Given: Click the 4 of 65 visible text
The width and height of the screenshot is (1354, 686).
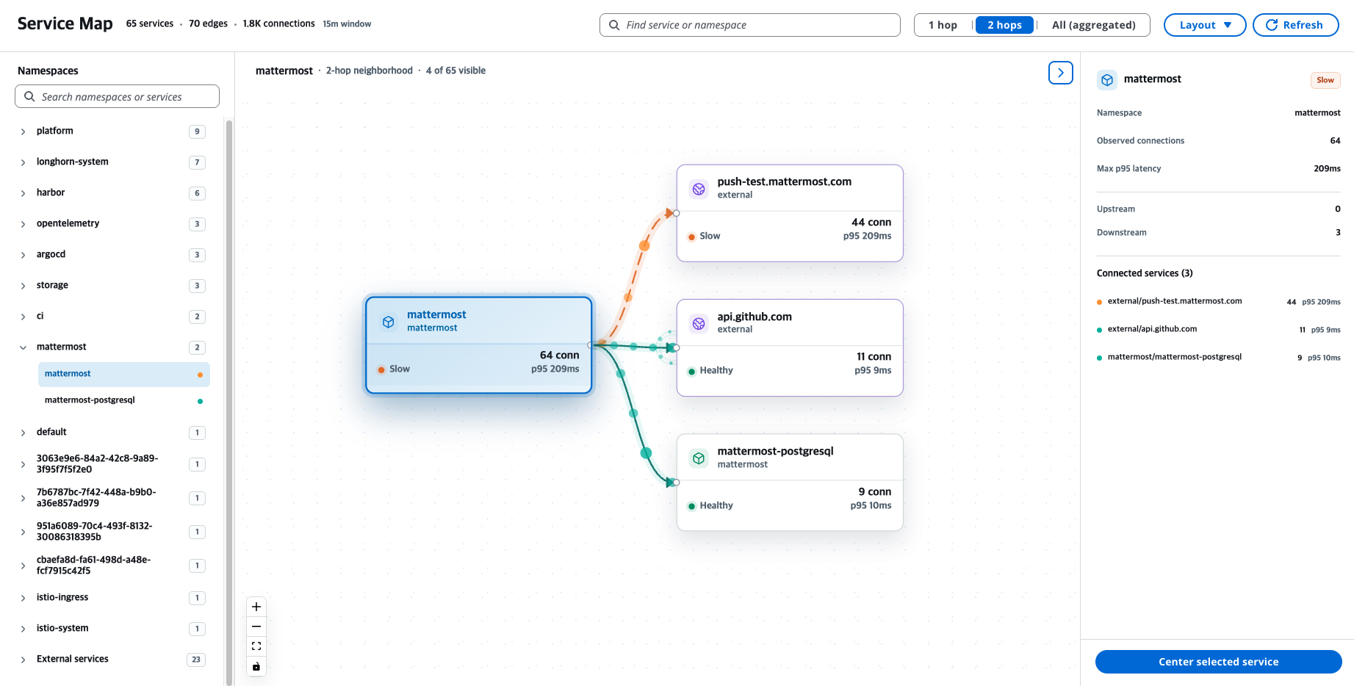Looking at the screenshot, I should click(455, 71).
